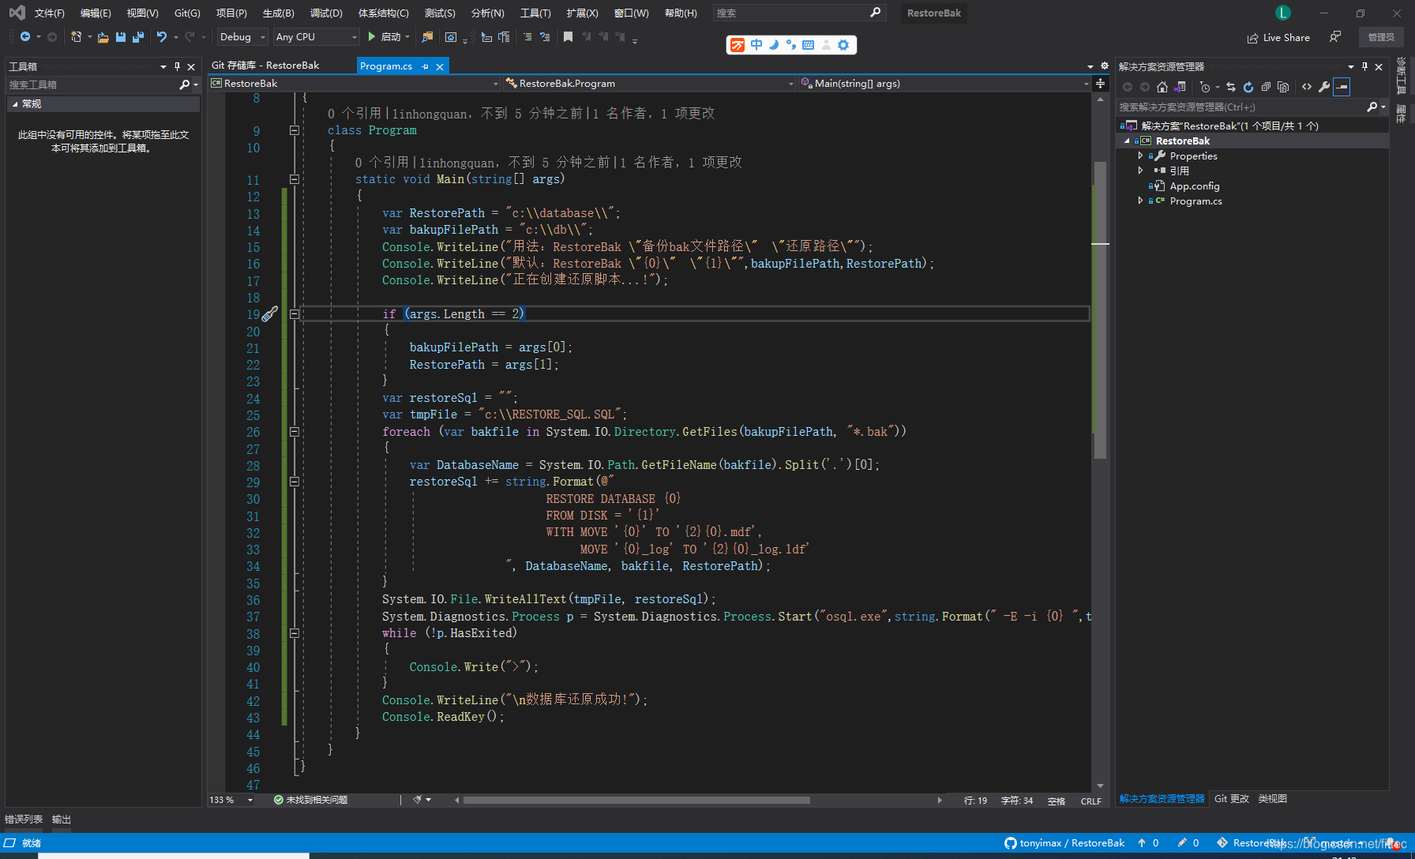Open the Any CPU platform dropdown

coord(316,37)
